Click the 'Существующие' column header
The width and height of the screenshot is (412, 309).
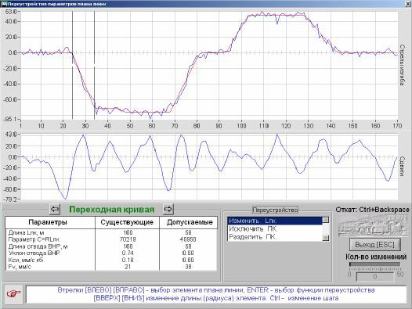tap(127, 222)
